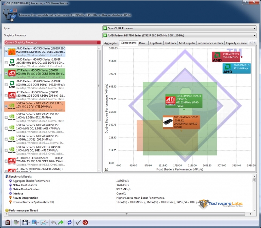This screenshot has height=228, width=261.
Task: Click the up arrow of the processor list scrollbar
Action: (99, 48)
